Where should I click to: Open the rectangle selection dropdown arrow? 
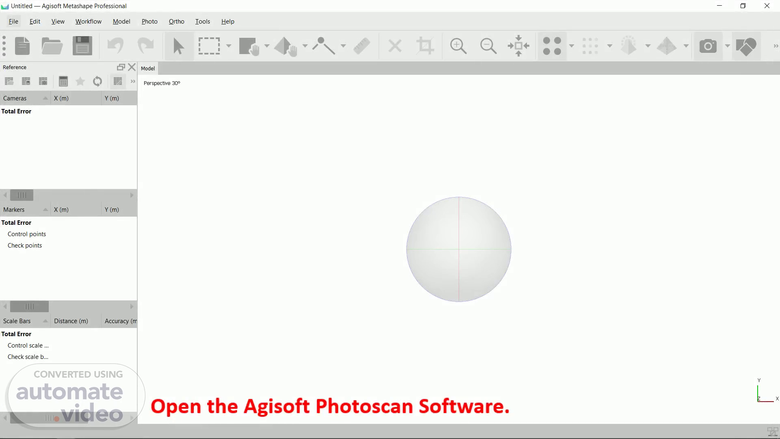click(x=229, y=46)
